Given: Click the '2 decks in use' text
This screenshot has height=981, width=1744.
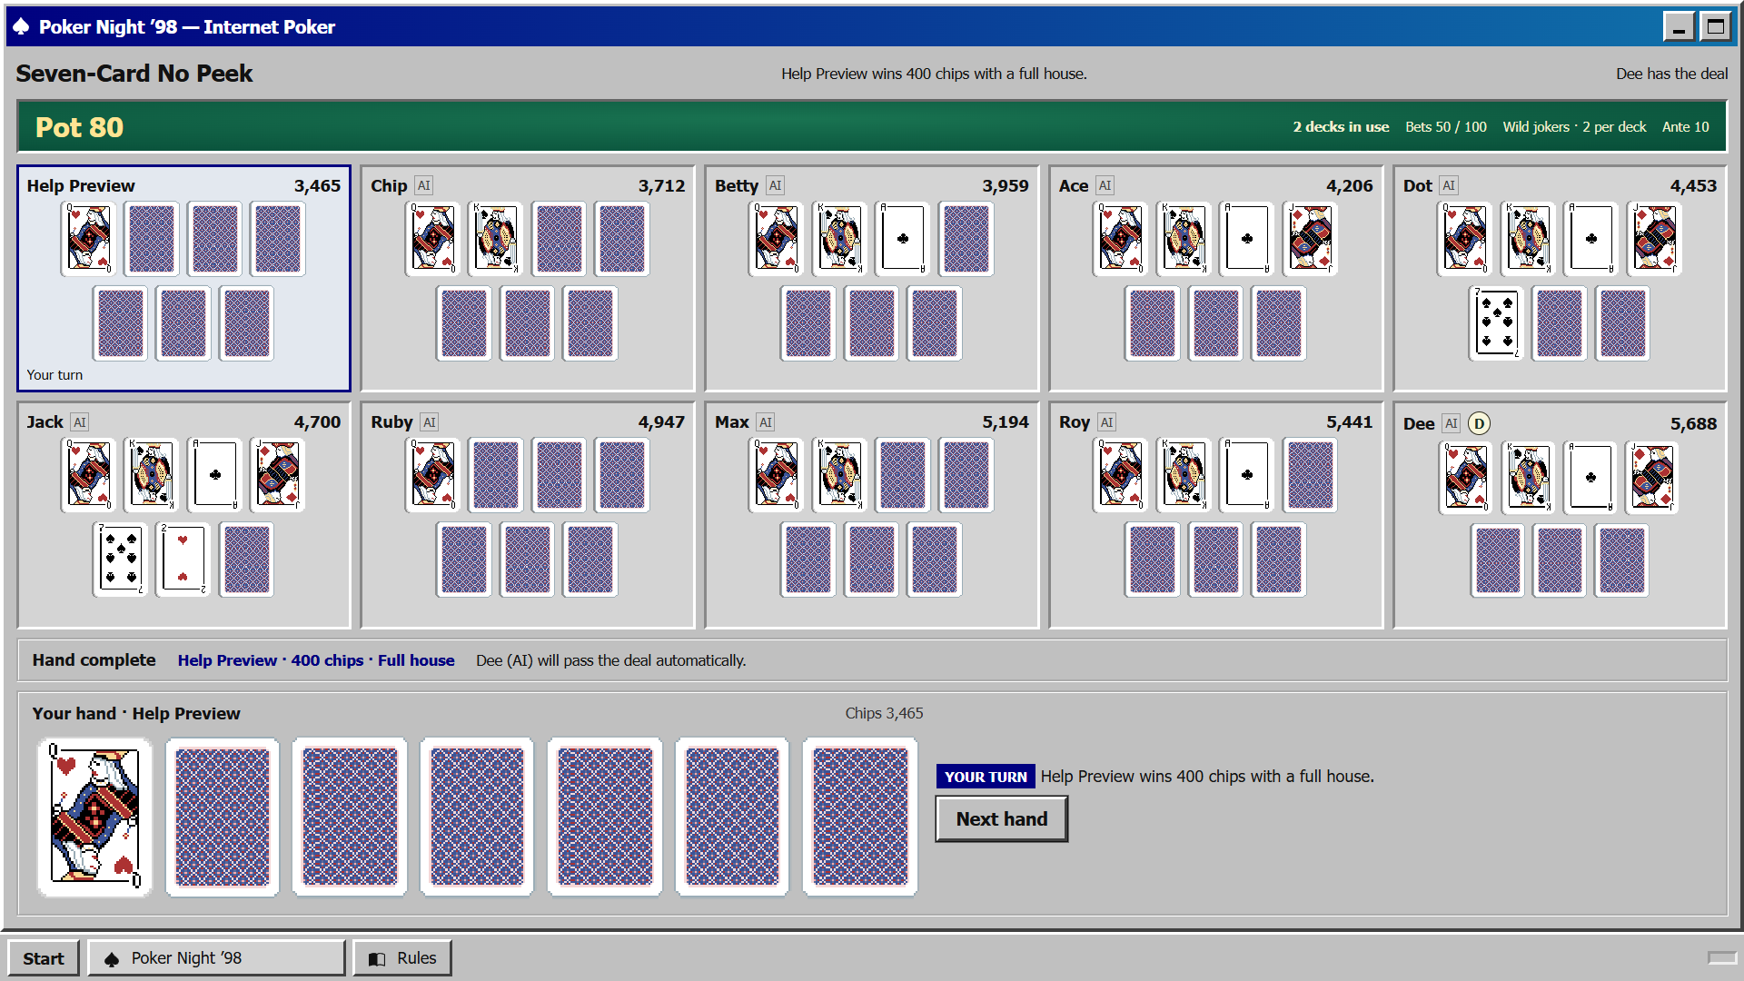Looking at the screenshot, I should click(1341, 127).
